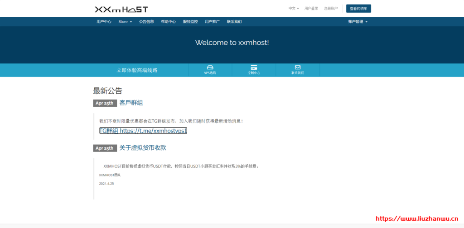Click the Welcome to xxmhost! heading
Viewport: 464px width, 228px height.
232,43
